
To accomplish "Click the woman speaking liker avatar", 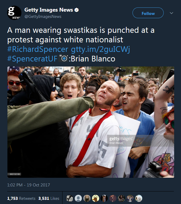I will click(121, 198).
